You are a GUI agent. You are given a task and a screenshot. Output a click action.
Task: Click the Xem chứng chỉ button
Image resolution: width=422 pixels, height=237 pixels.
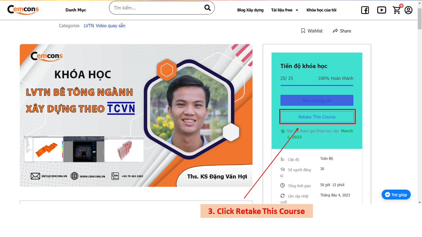pos(317,100)
